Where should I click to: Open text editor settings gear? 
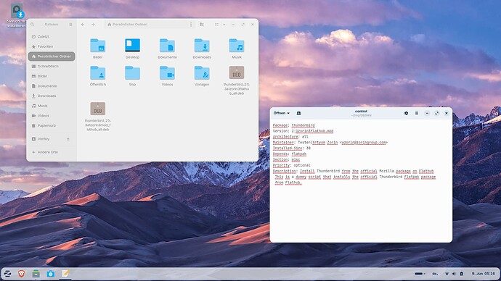coord(406,113)
